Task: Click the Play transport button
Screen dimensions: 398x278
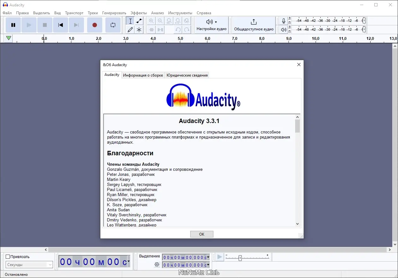Action: click(29, 25)
